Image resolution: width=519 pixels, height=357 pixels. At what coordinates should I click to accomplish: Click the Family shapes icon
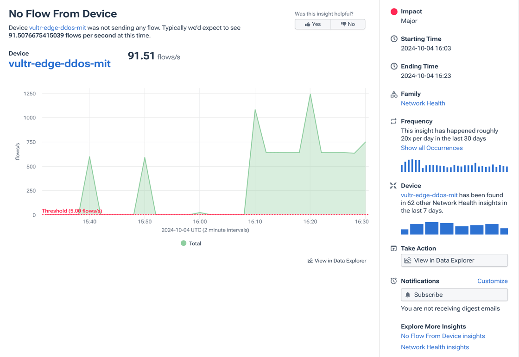[394, 94]
